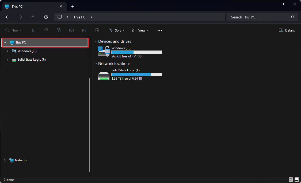Maximize the File Explorer window
This screenshot has height=183, width=301.
(x=282, y=4)
